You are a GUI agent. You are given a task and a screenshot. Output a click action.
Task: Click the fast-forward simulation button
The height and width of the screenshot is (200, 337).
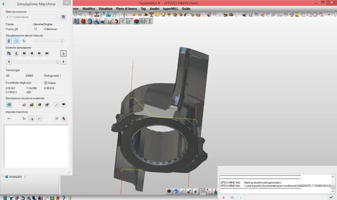click(39, 53)
